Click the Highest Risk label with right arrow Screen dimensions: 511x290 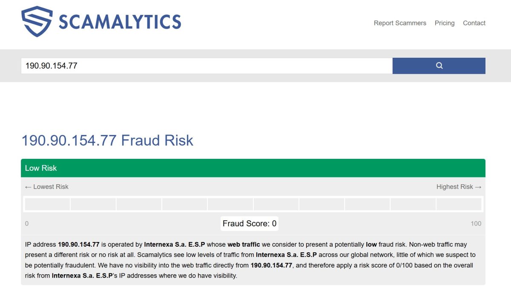tap(459, 186)
